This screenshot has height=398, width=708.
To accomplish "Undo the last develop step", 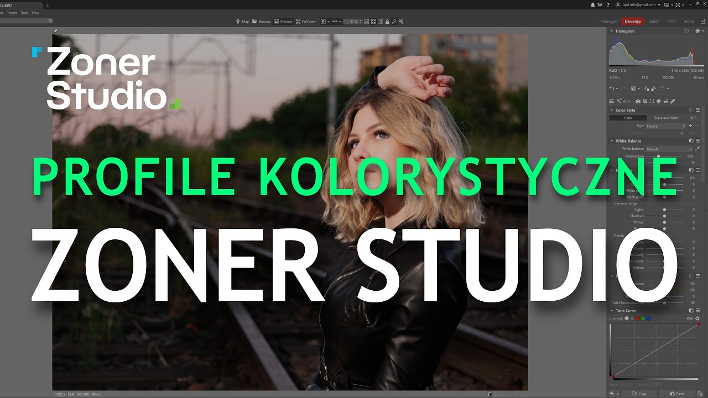I will click(611, 88).
